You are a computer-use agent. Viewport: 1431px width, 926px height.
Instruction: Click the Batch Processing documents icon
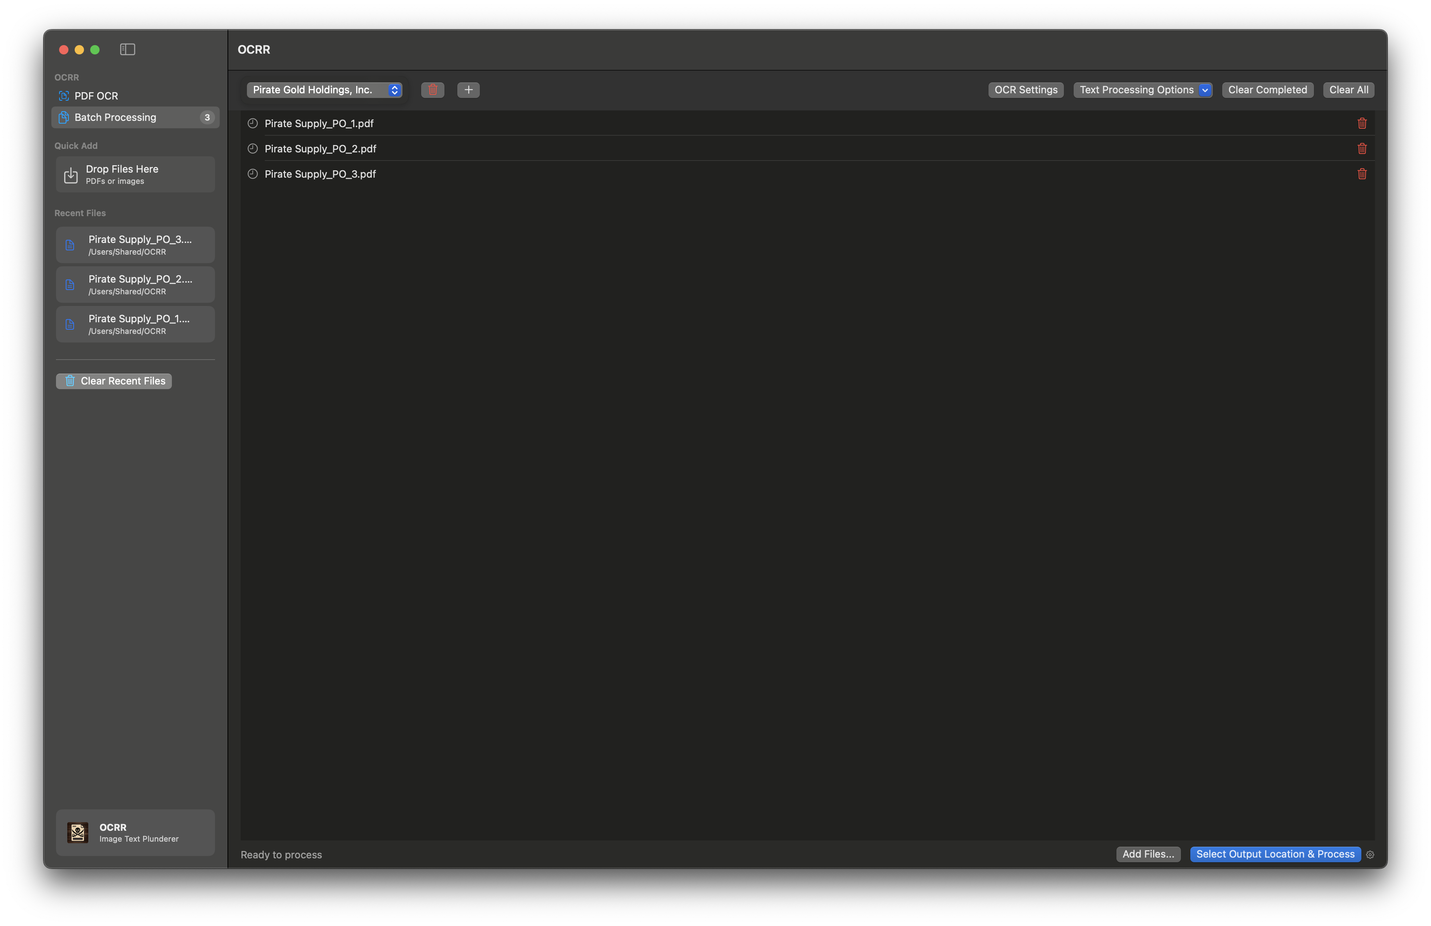pyautogui.click(x=64, y=117)
